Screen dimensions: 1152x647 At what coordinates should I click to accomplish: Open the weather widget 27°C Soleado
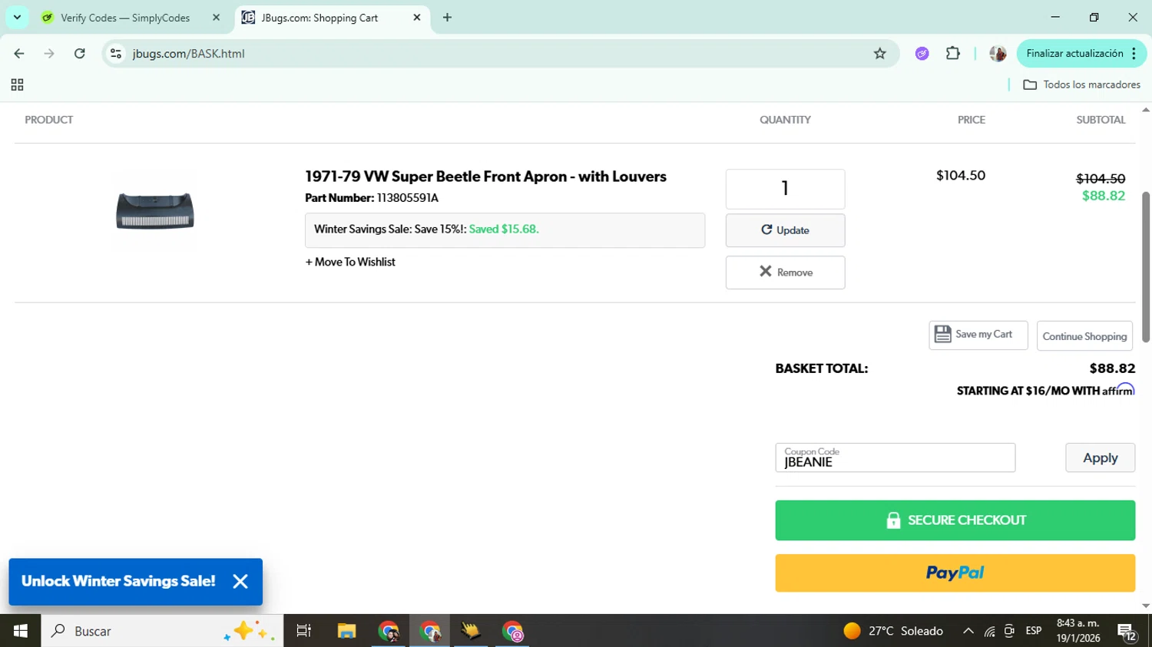click(x=893, y=631)
